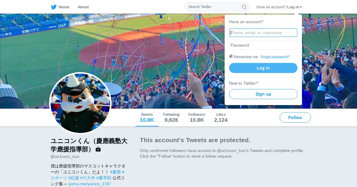
Task: Click the Sign up button
Action: tap(263, 94)
